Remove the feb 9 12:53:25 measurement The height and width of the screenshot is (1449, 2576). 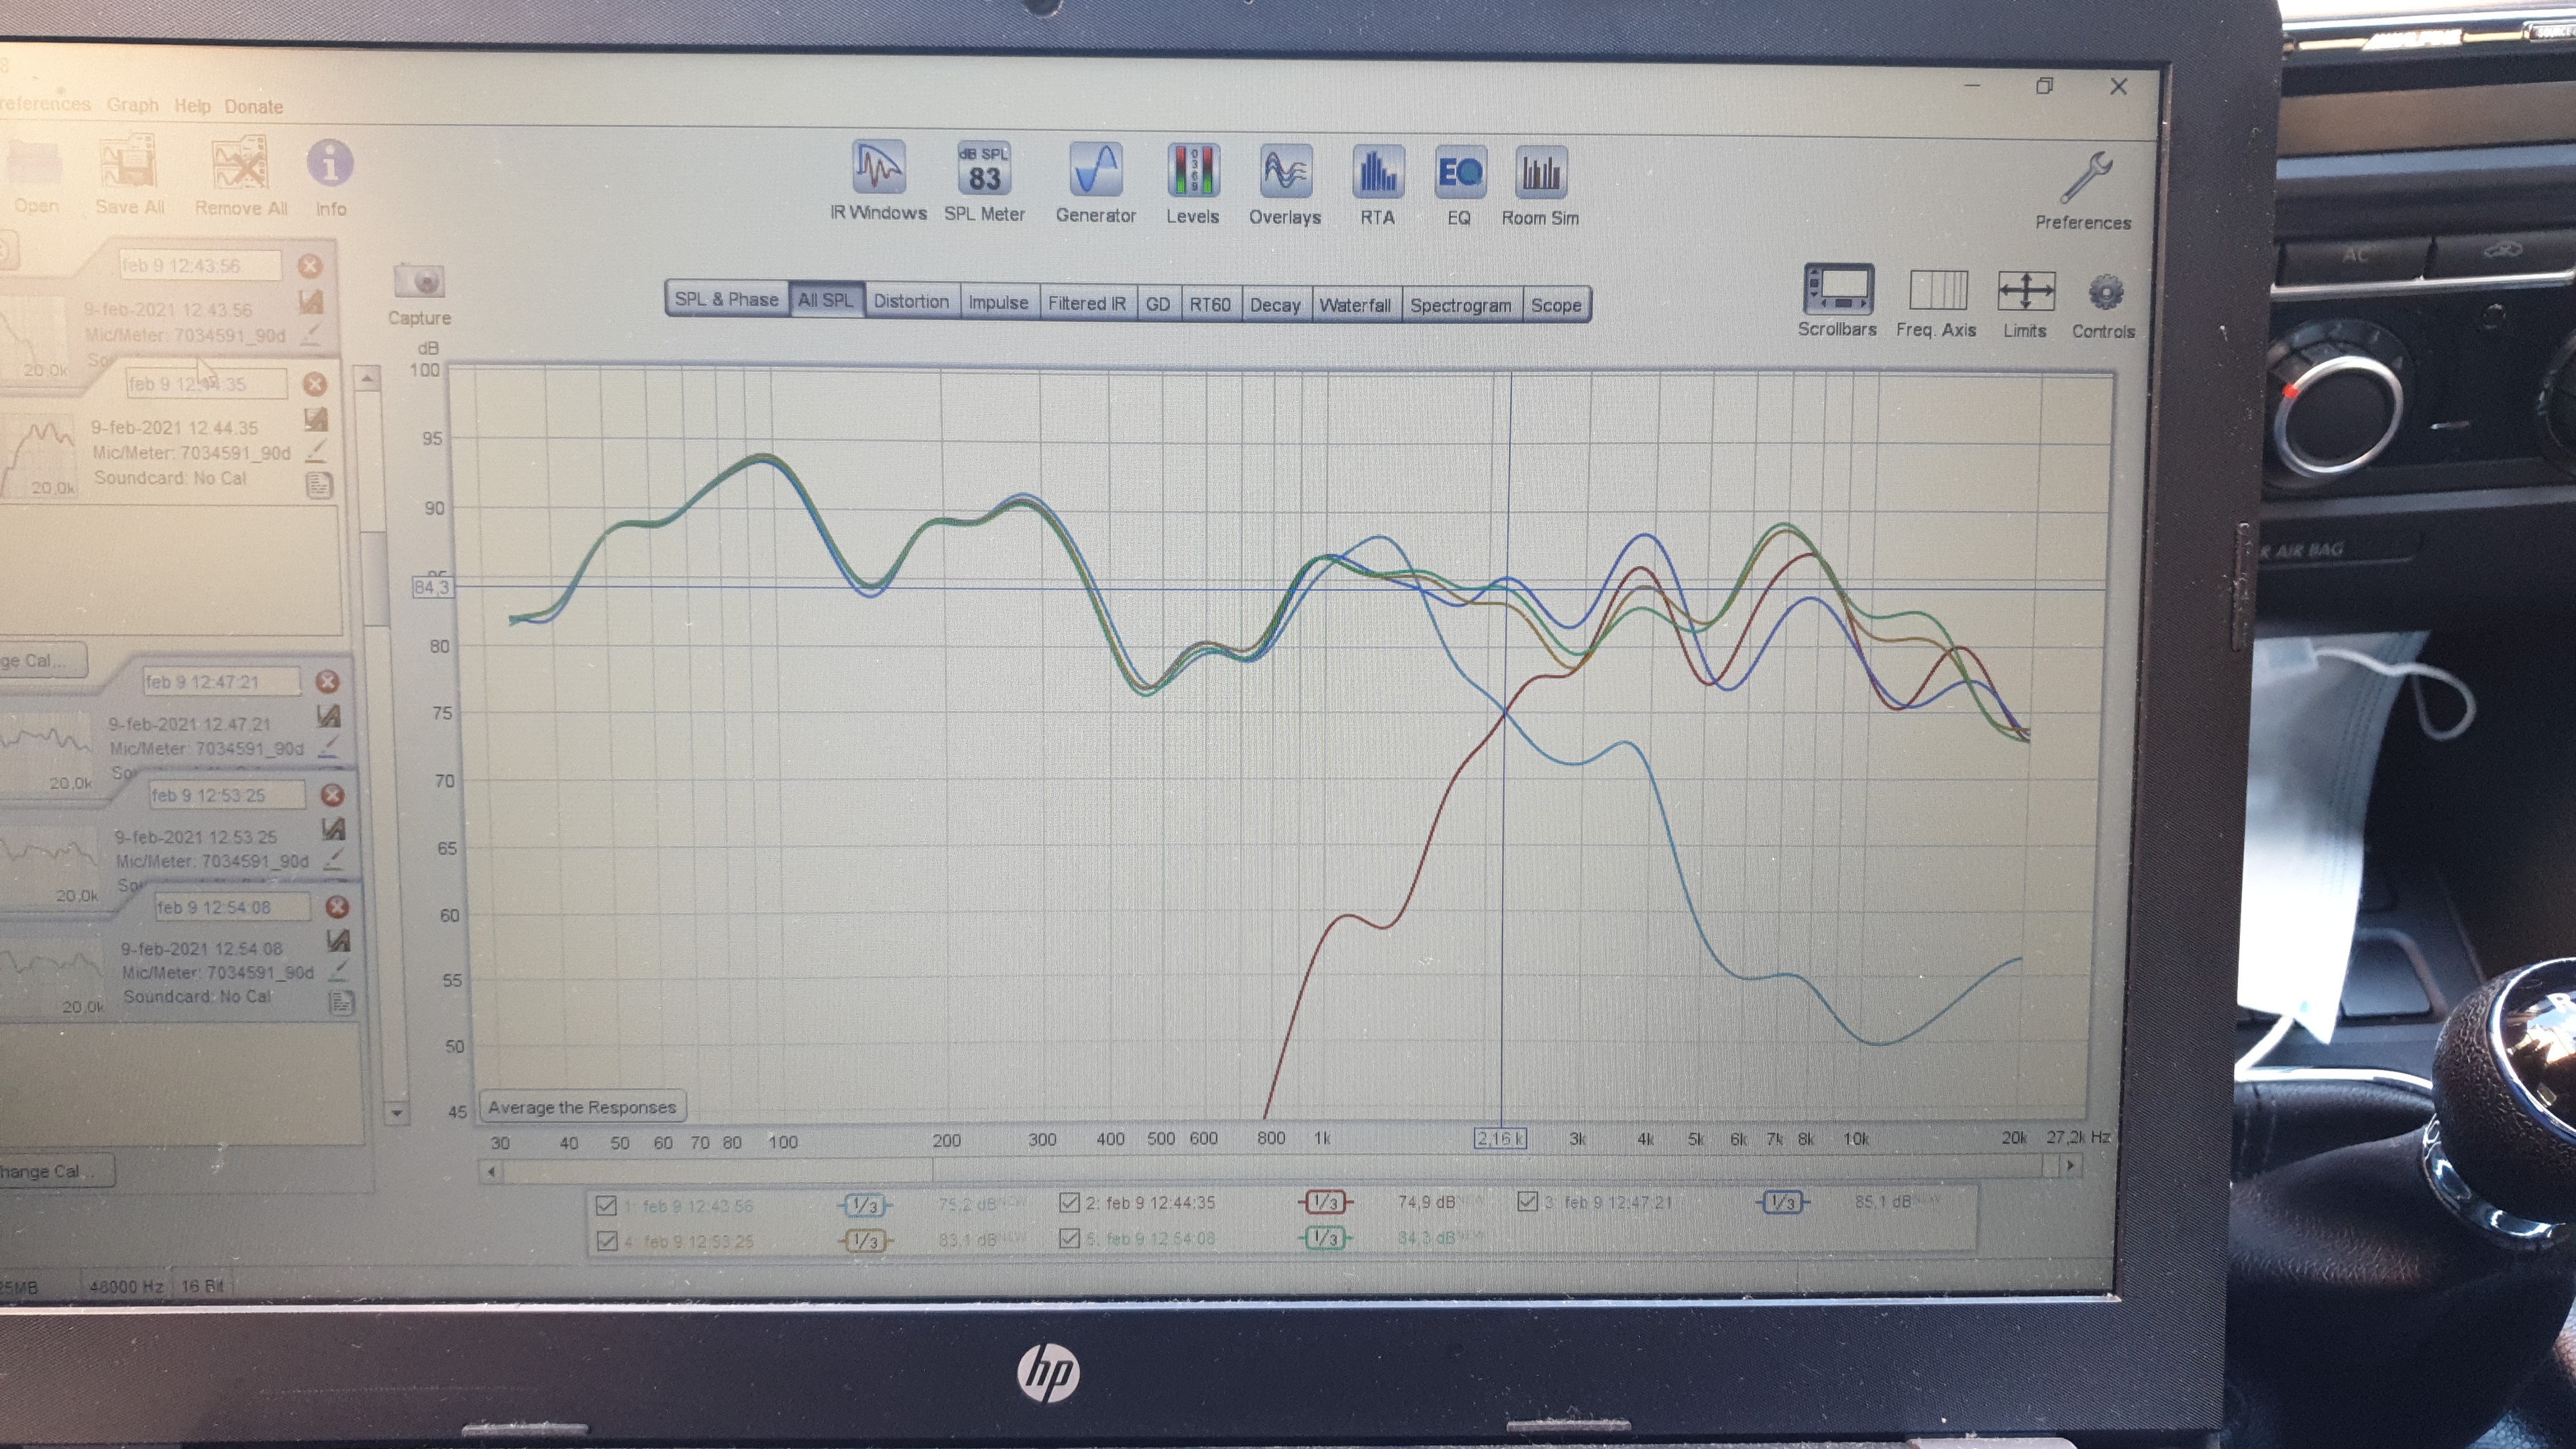(x=332, y=795)
